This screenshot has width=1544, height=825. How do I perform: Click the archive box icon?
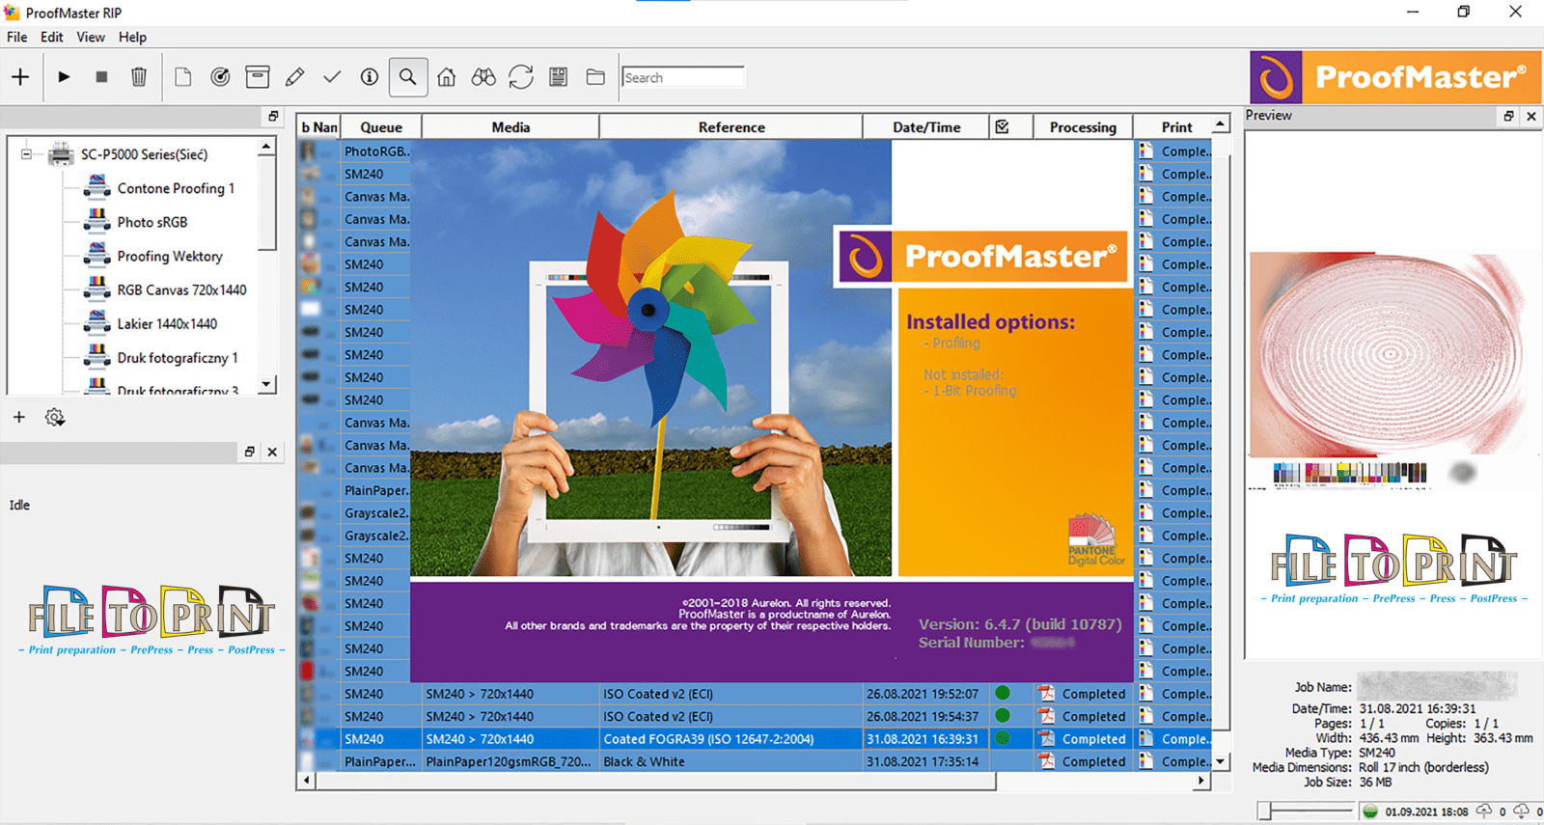click(258, 77)
